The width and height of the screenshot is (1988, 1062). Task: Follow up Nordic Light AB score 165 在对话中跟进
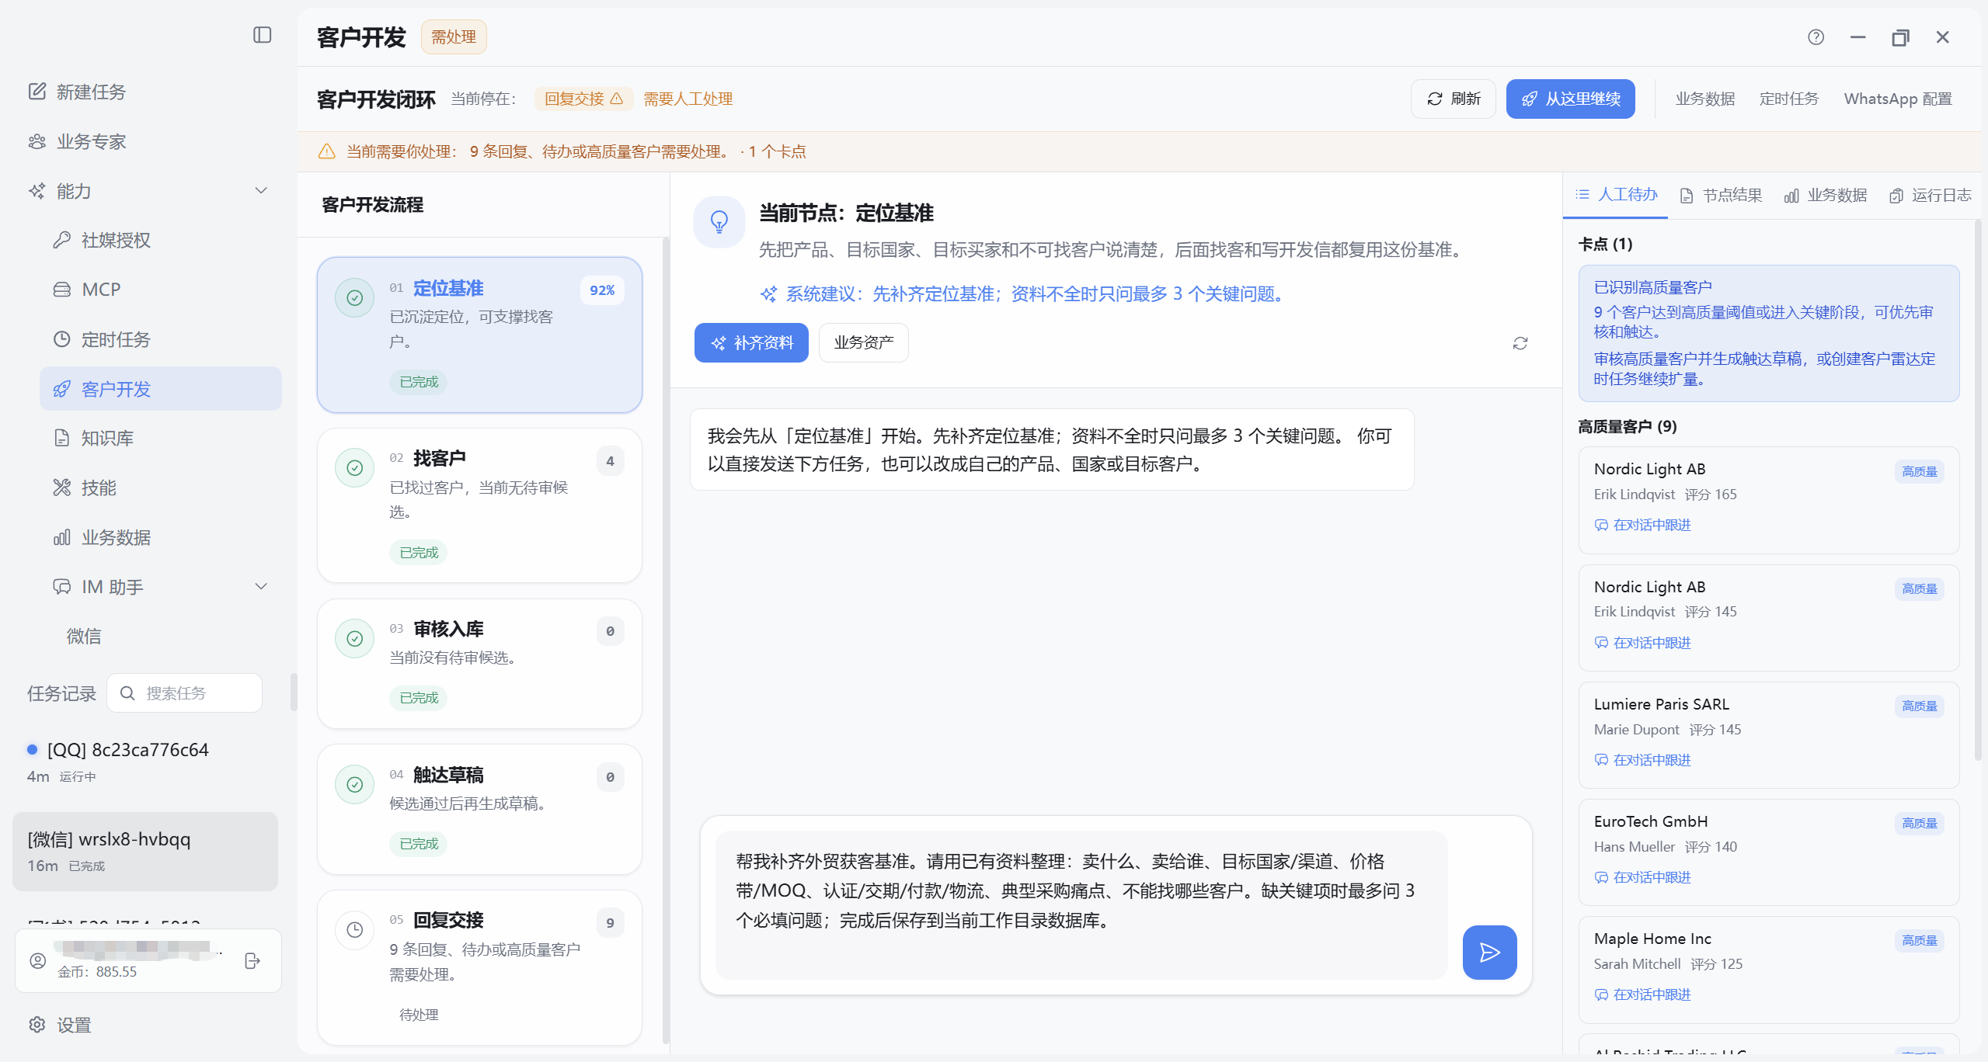point(1643,526)
